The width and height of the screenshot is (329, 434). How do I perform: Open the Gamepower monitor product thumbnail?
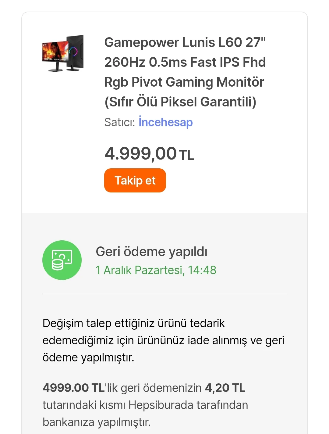[63, 53]
